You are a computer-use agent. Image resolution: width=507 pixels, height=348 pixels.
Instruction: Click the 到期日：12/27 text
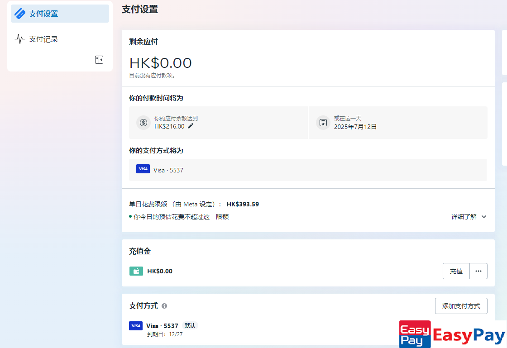pos(165,334)
